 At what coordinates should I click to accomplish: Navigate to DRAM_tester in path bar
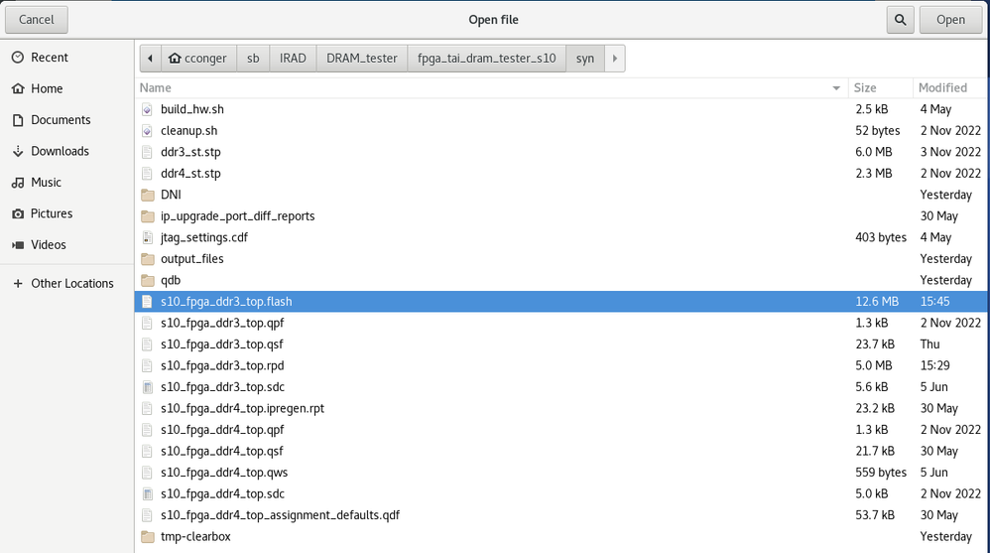(x=362, y=59)
